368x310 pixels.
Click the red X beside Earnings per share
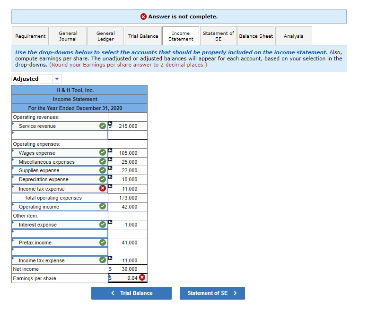[142, 277]
